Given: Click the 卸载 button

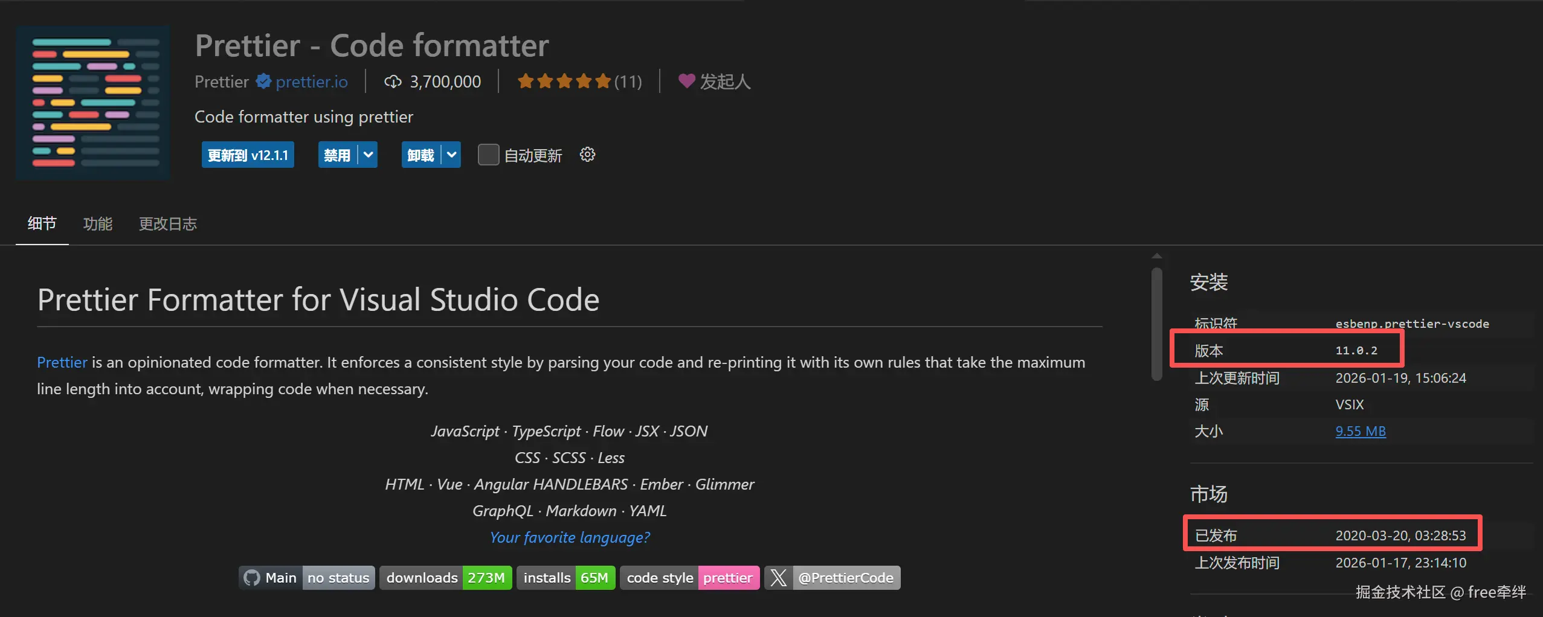Looking at the screenshot, I should (420, 155).
